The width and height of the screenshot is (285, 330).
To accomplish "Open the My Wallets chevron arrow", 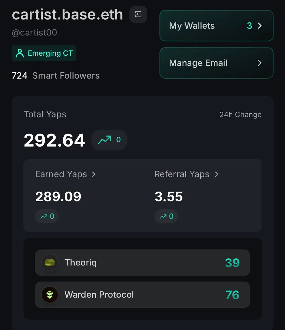I will pyautogui.click(x=259, y=26).
